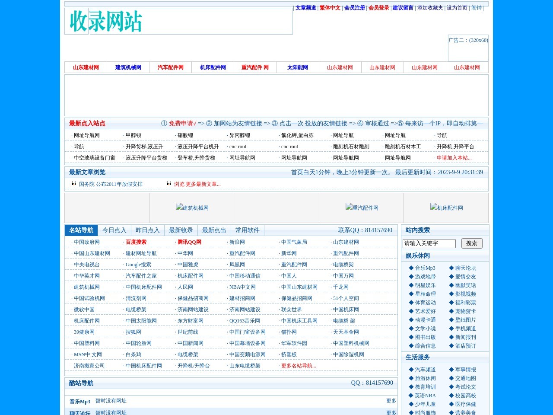
Task: Expand 更多名站导航 to see more sites
Action: point(299,366)
